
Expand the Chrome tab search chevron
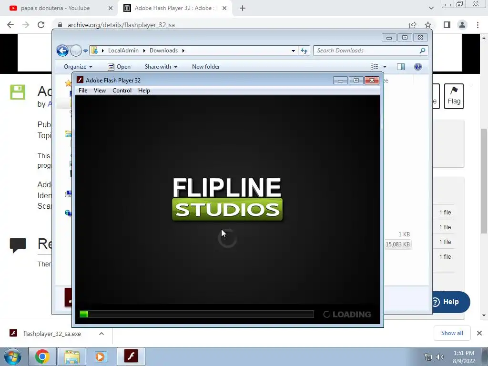tap(431, 9)
